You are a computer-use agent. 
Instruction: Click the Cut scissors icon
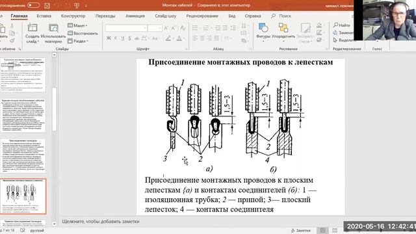pos(12,26)
